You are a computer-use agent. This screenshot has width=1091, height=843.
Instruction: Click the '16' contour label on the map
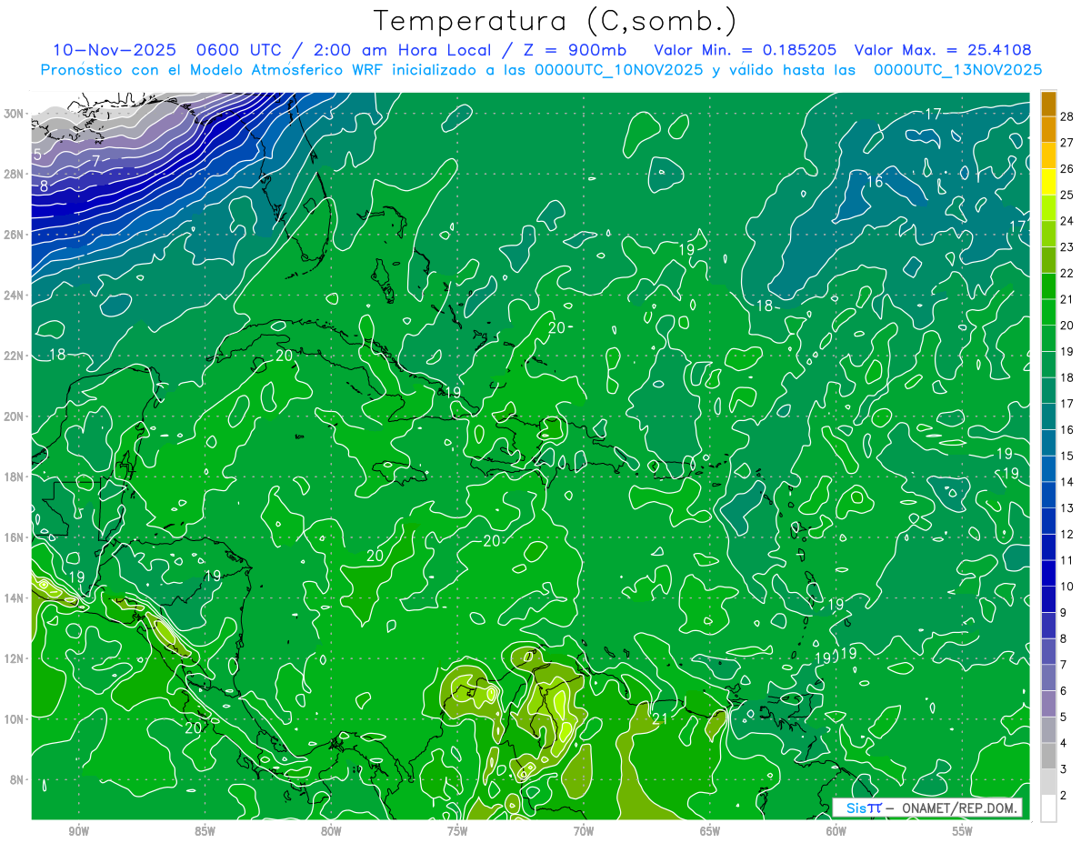(875, 182)
